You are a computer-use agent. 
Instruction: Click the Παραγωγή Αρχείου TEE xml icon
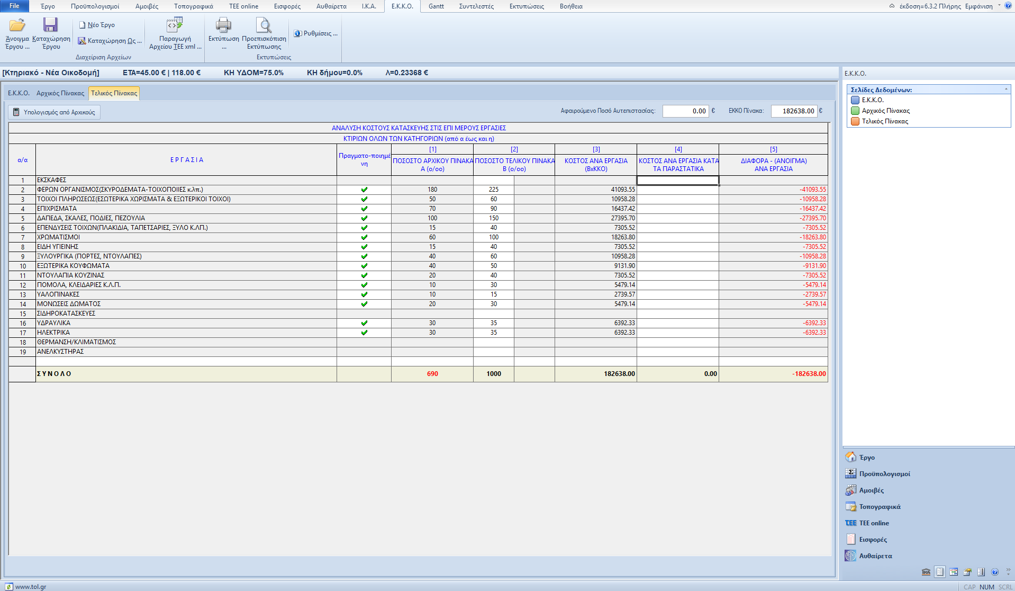point(175,25)
